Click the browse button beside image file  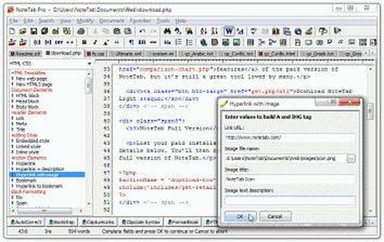pos(351,159)
